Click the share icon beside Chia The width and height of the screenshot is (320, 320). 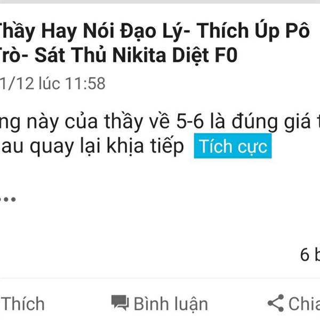click(x=276, y=303)
